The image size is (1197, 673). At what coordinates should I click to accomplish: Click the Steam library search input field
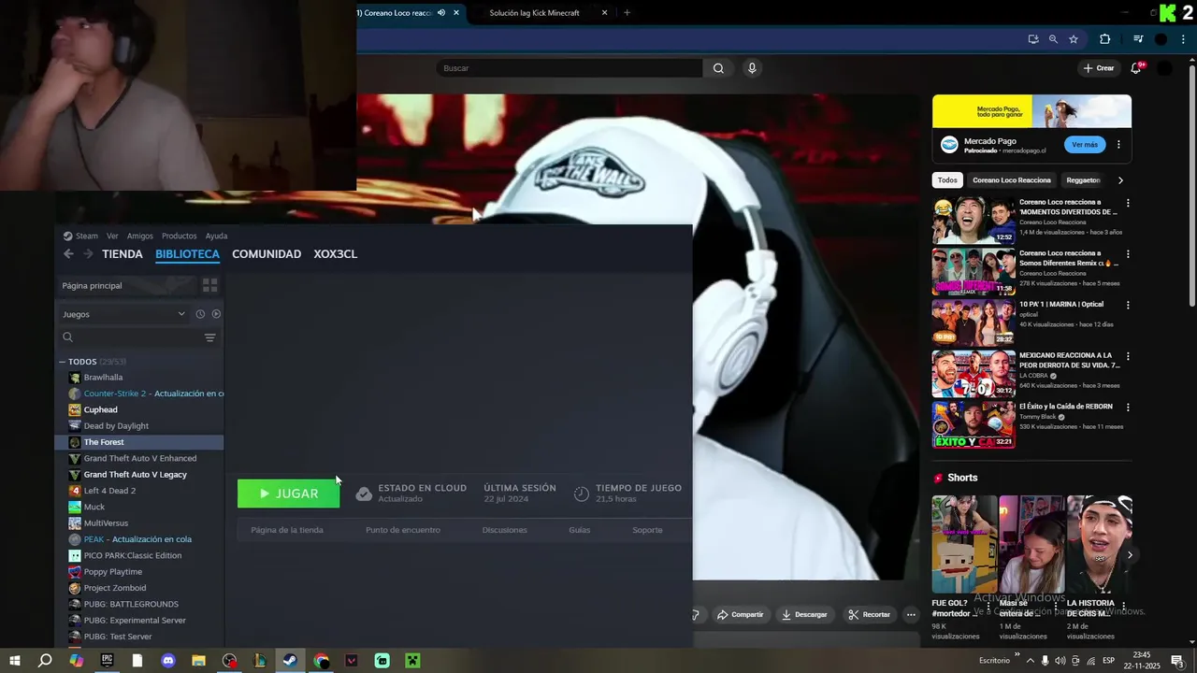[x=137, y=337]
